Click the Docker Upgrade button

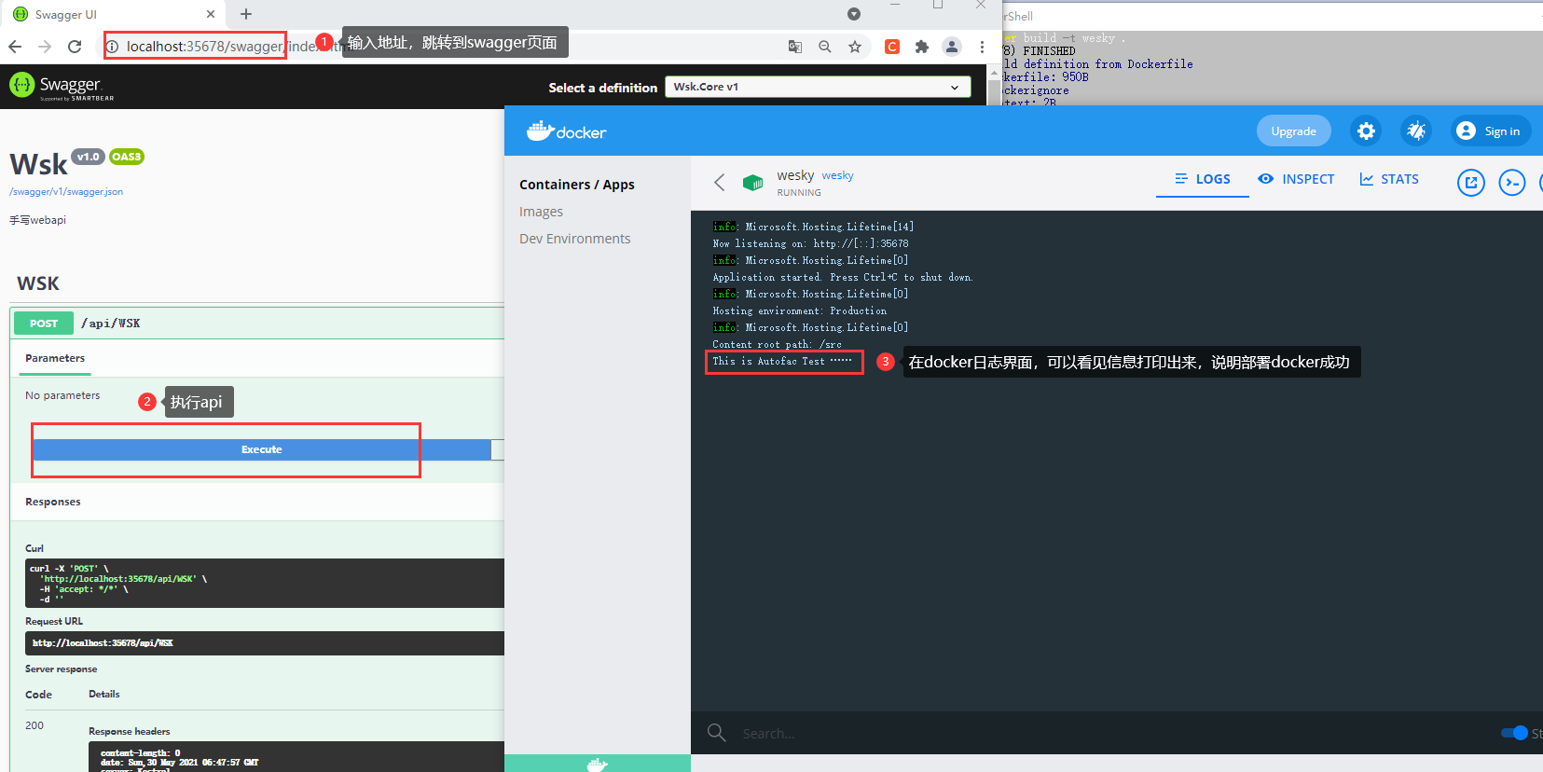1293,131
